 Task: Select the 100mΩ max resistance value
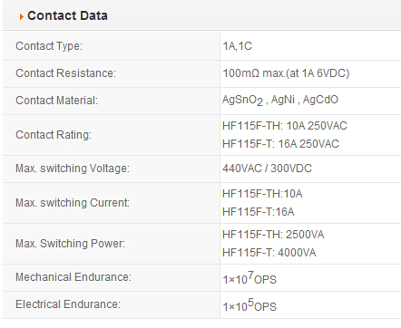[x=286, y=73]
